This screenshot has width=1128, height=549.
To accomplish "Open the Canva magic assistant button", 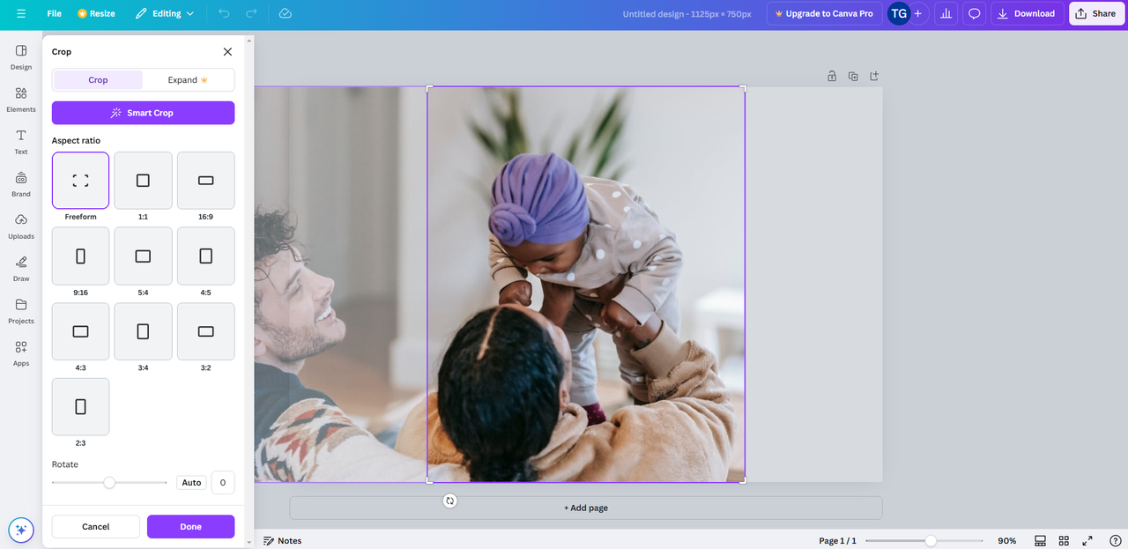I will point(21,530).
